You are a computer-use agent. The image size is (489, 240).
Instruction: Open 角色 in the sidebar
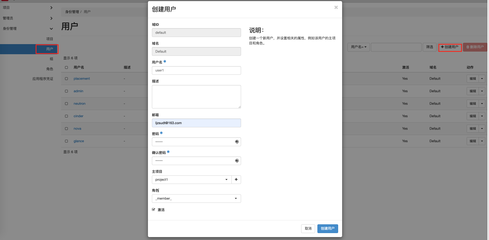pos(50,69)
